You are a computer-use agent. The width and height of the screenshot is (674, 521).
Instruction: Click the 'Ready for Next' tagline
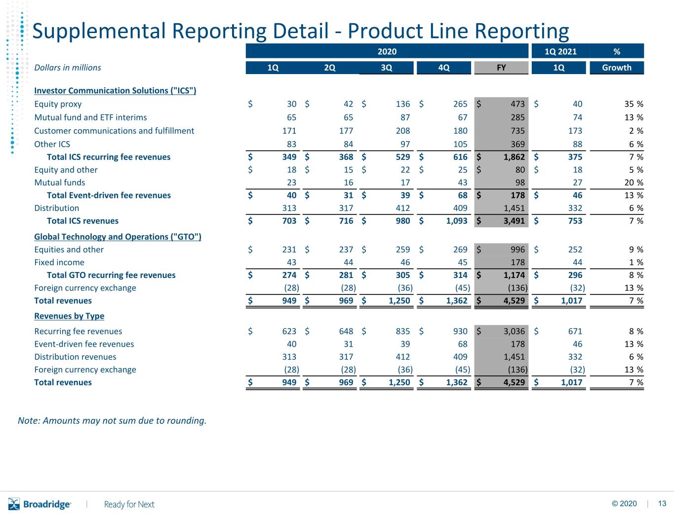[129, 504]
